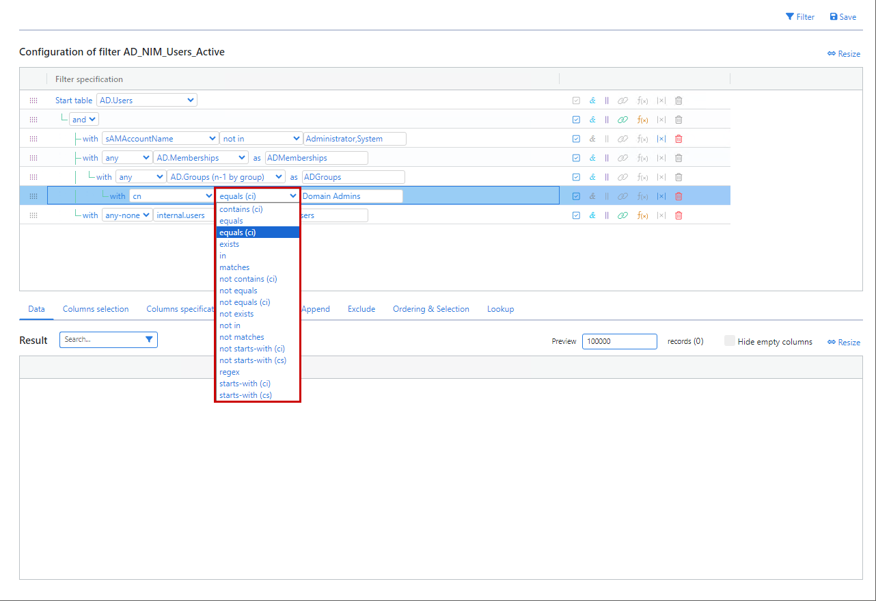This screenshot has height=601, width=876.
Task: Toggle the Hide empty columns checkbox
Action: coord(730,341)
